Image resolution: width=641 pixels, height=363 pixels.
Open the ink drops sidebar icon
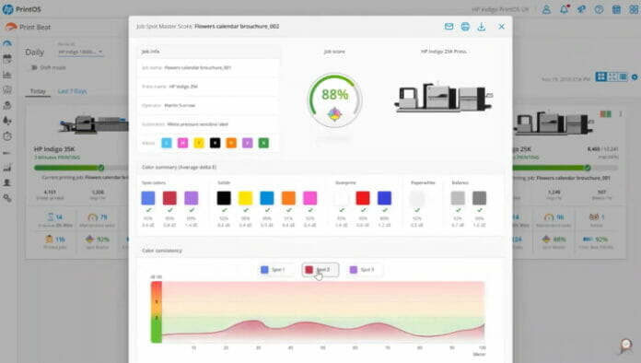point(7,121)
